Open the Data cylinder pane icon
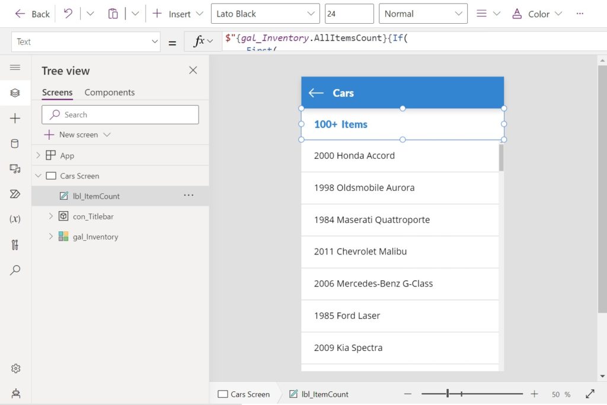This screenshot has height=405, width=607. [x=15, y=143]
